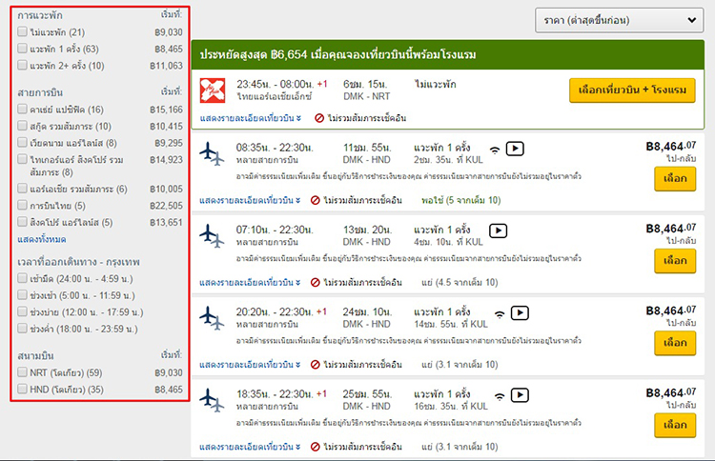This screenshot has height=461, width=715.
Task: Click the video play icon on the 07:10 flight
Action: pos(498,230)
